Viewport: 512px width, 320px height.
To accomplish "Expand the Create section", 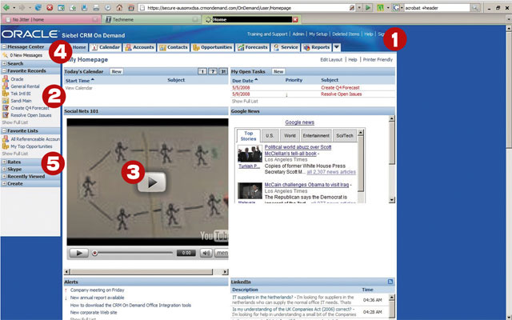I will point(4,183).
